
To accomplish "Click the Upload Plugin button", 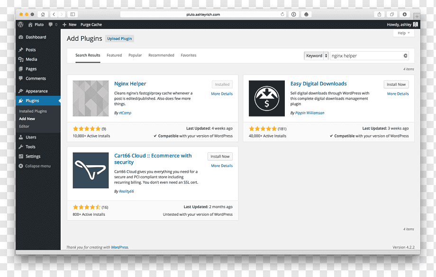I will (x=119, y=39).
